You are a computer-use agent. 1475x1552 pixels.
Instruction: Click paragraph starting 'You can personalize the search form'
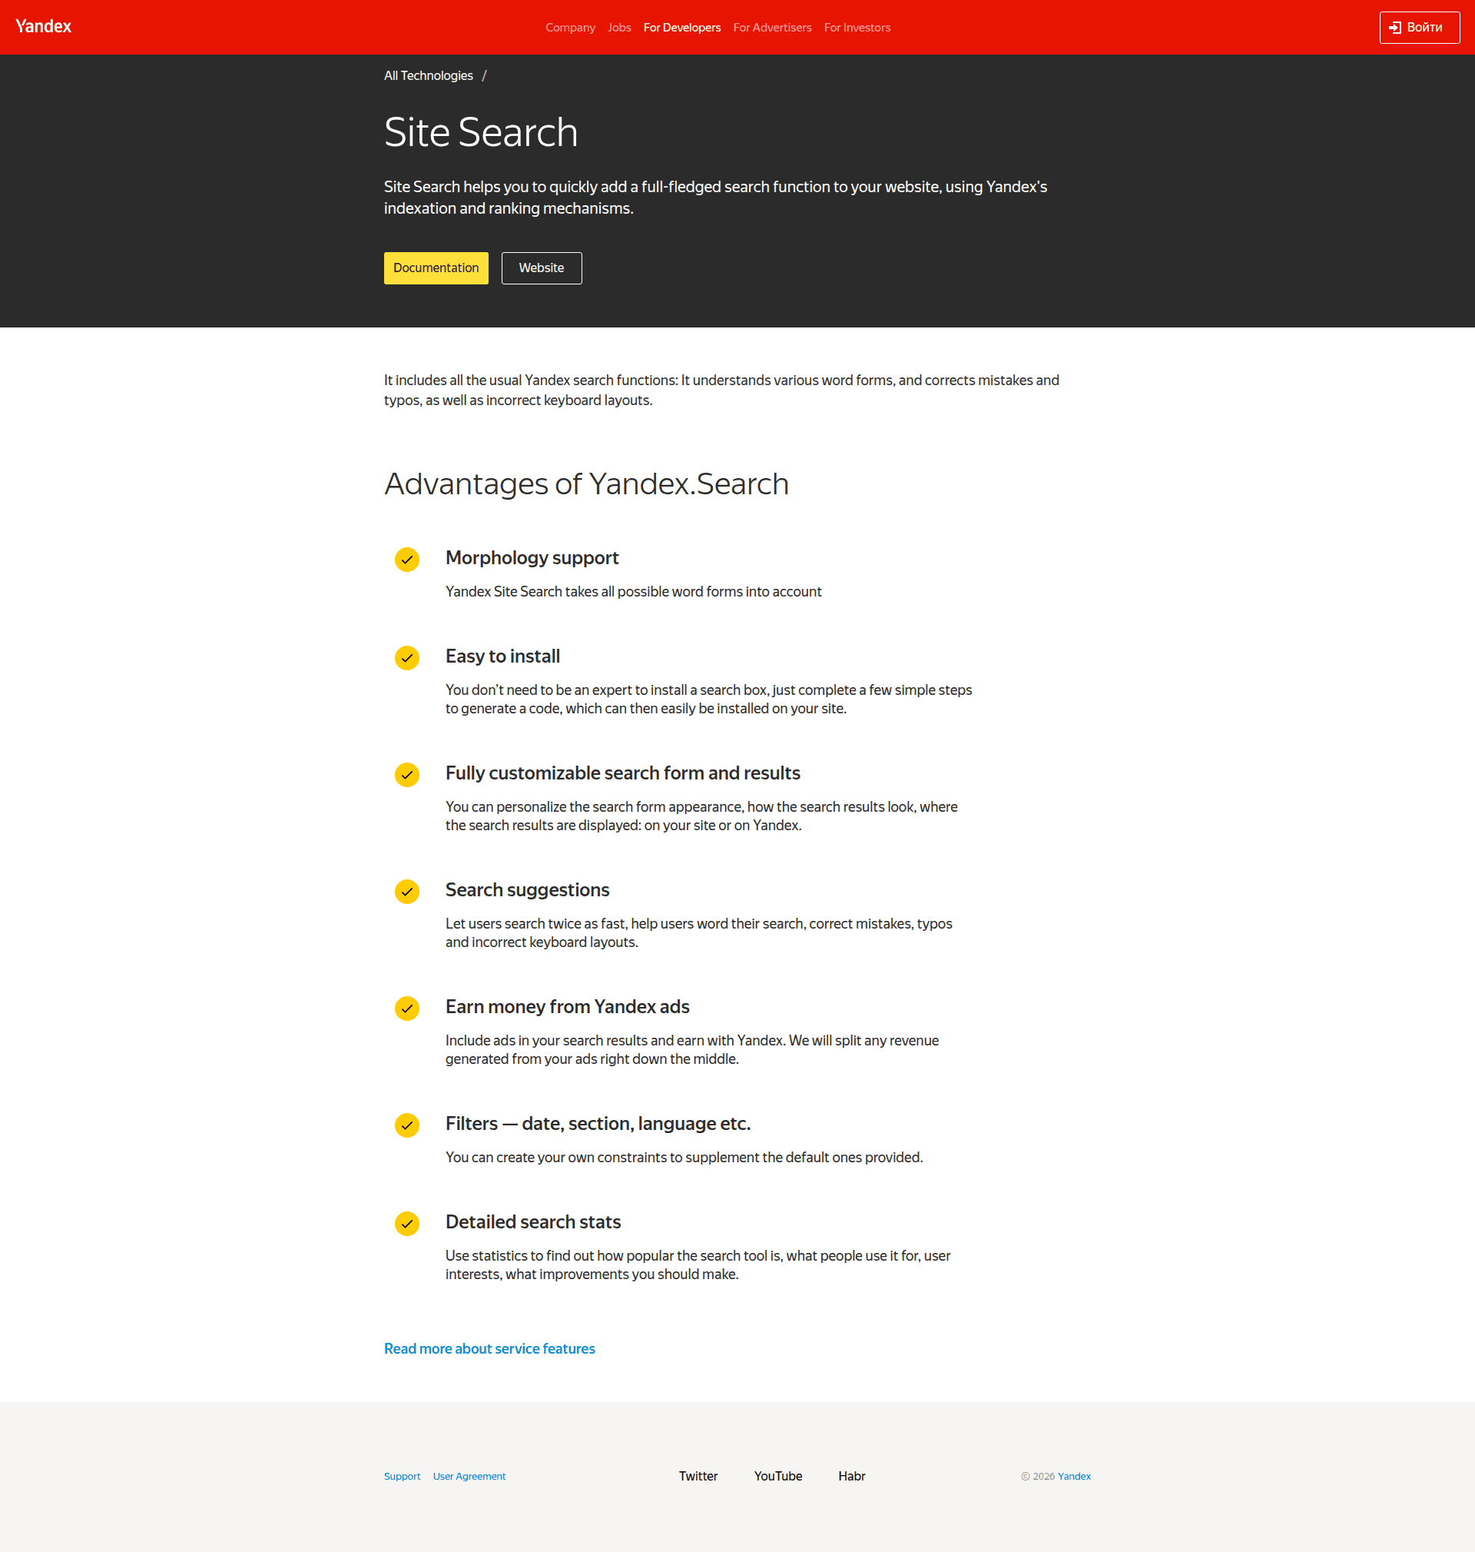[x=701, y=816]
